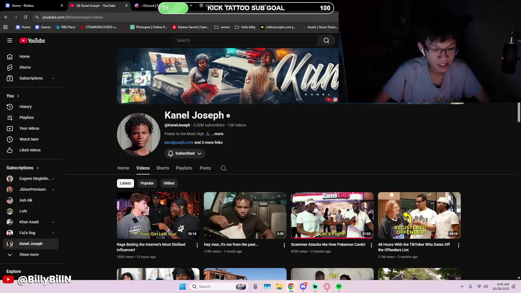This screenshot has height=293, width=521.
Task: Open RBX.Place bookmark
Action: 65,27
